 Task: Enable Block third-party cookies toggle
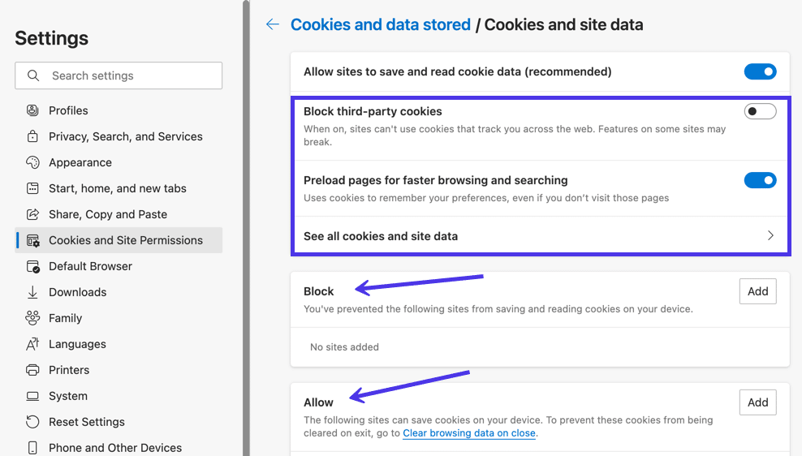760,111
